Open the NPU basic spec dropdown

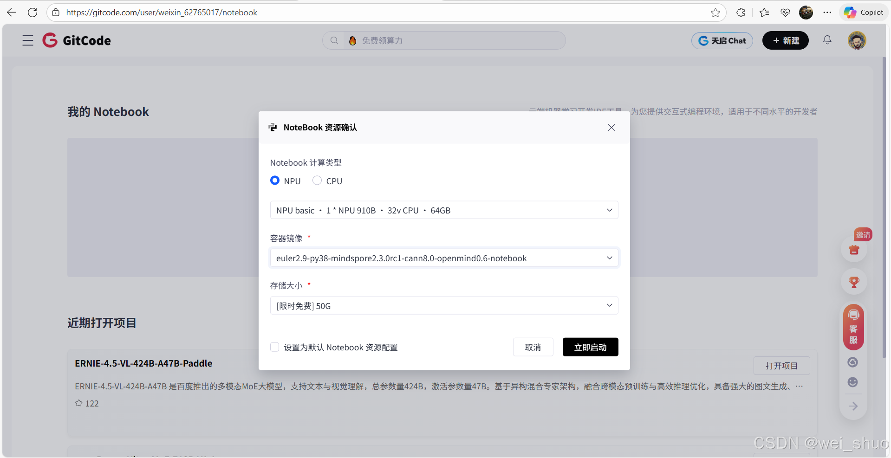coord(609,210)
